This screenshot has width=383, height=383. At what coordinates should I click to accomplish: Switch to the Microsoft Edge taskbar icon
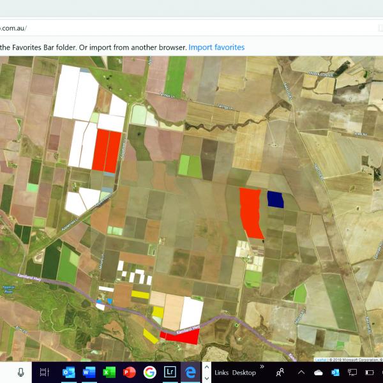click(x=190, y=372)
